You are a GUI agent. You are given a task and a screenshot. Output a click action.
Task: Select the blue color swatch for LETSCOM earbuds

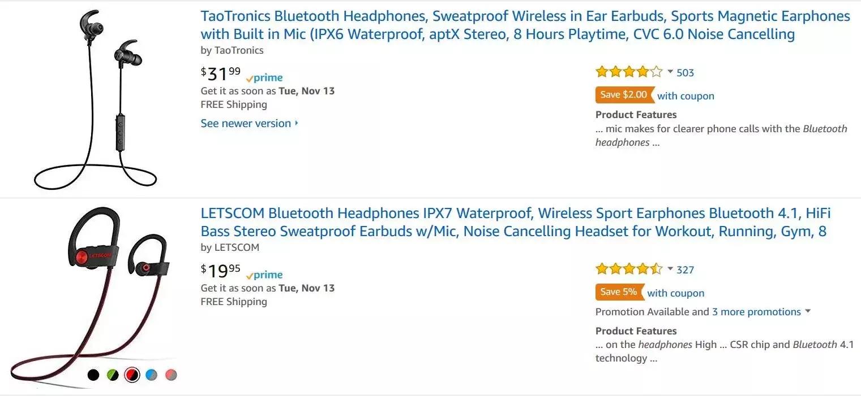pyautogui.click(x=152, y=374)
